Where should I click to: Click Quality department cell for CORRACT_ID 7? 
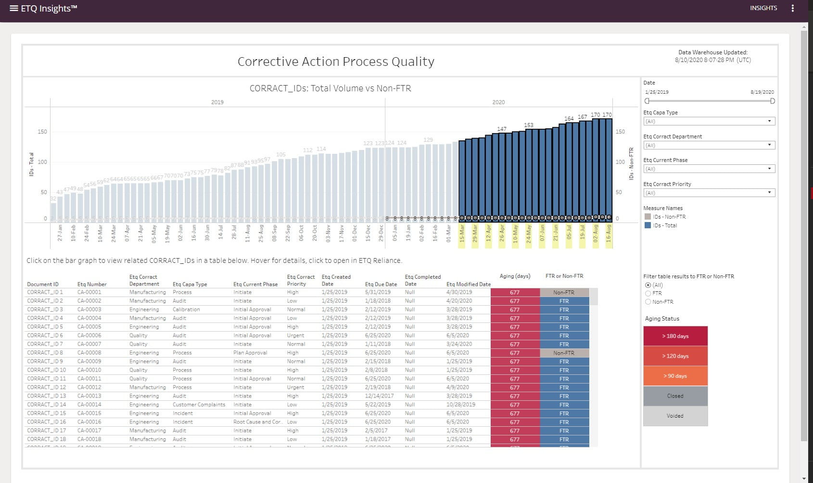tap(139, 344)
